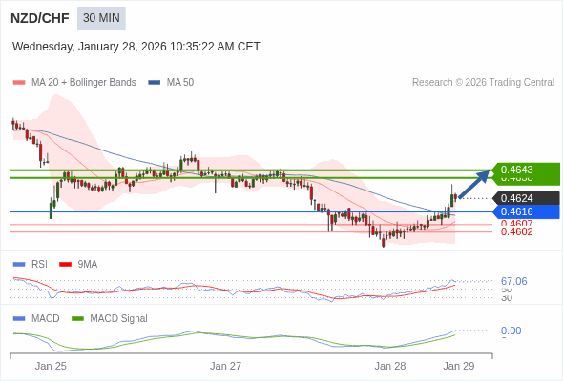Click the '9MA' legend label
The height and width of the screenshot is (381, 563).
[88, 265]
